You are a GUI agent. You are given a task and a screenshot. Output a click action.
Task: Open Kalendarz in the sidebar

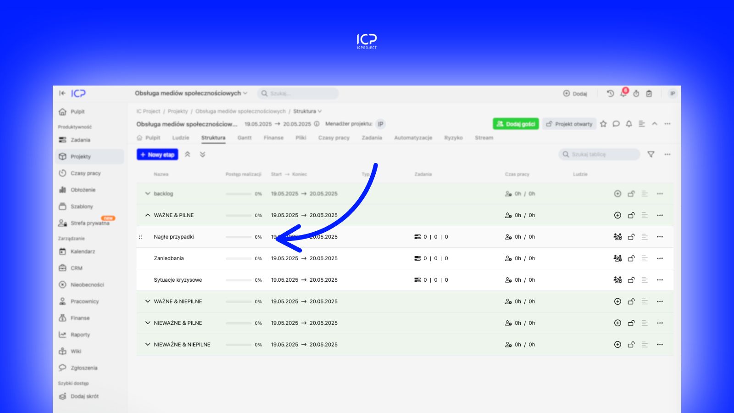coord(83,251)
